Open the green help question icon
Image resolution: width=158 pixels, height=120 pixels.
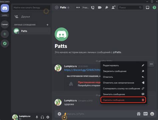pyautogui.click(x=154, y=8)
